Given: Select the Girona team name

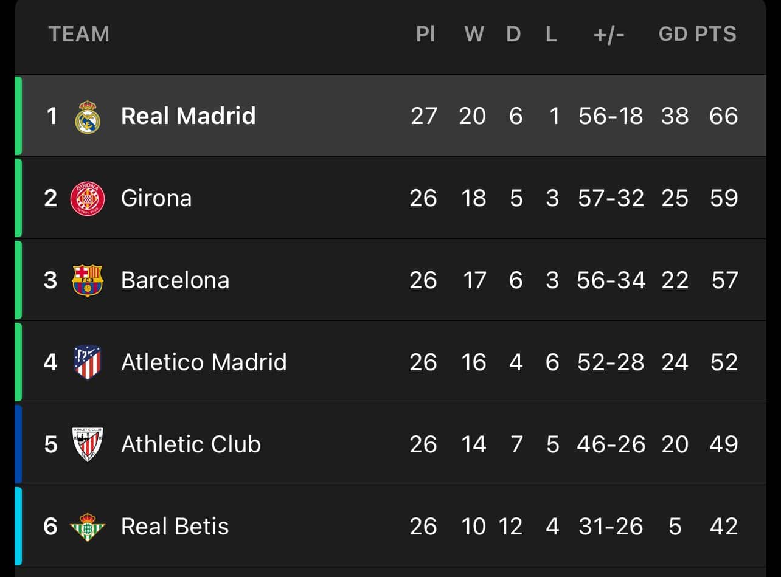Looking at the screenshot, I should point(156,198).
